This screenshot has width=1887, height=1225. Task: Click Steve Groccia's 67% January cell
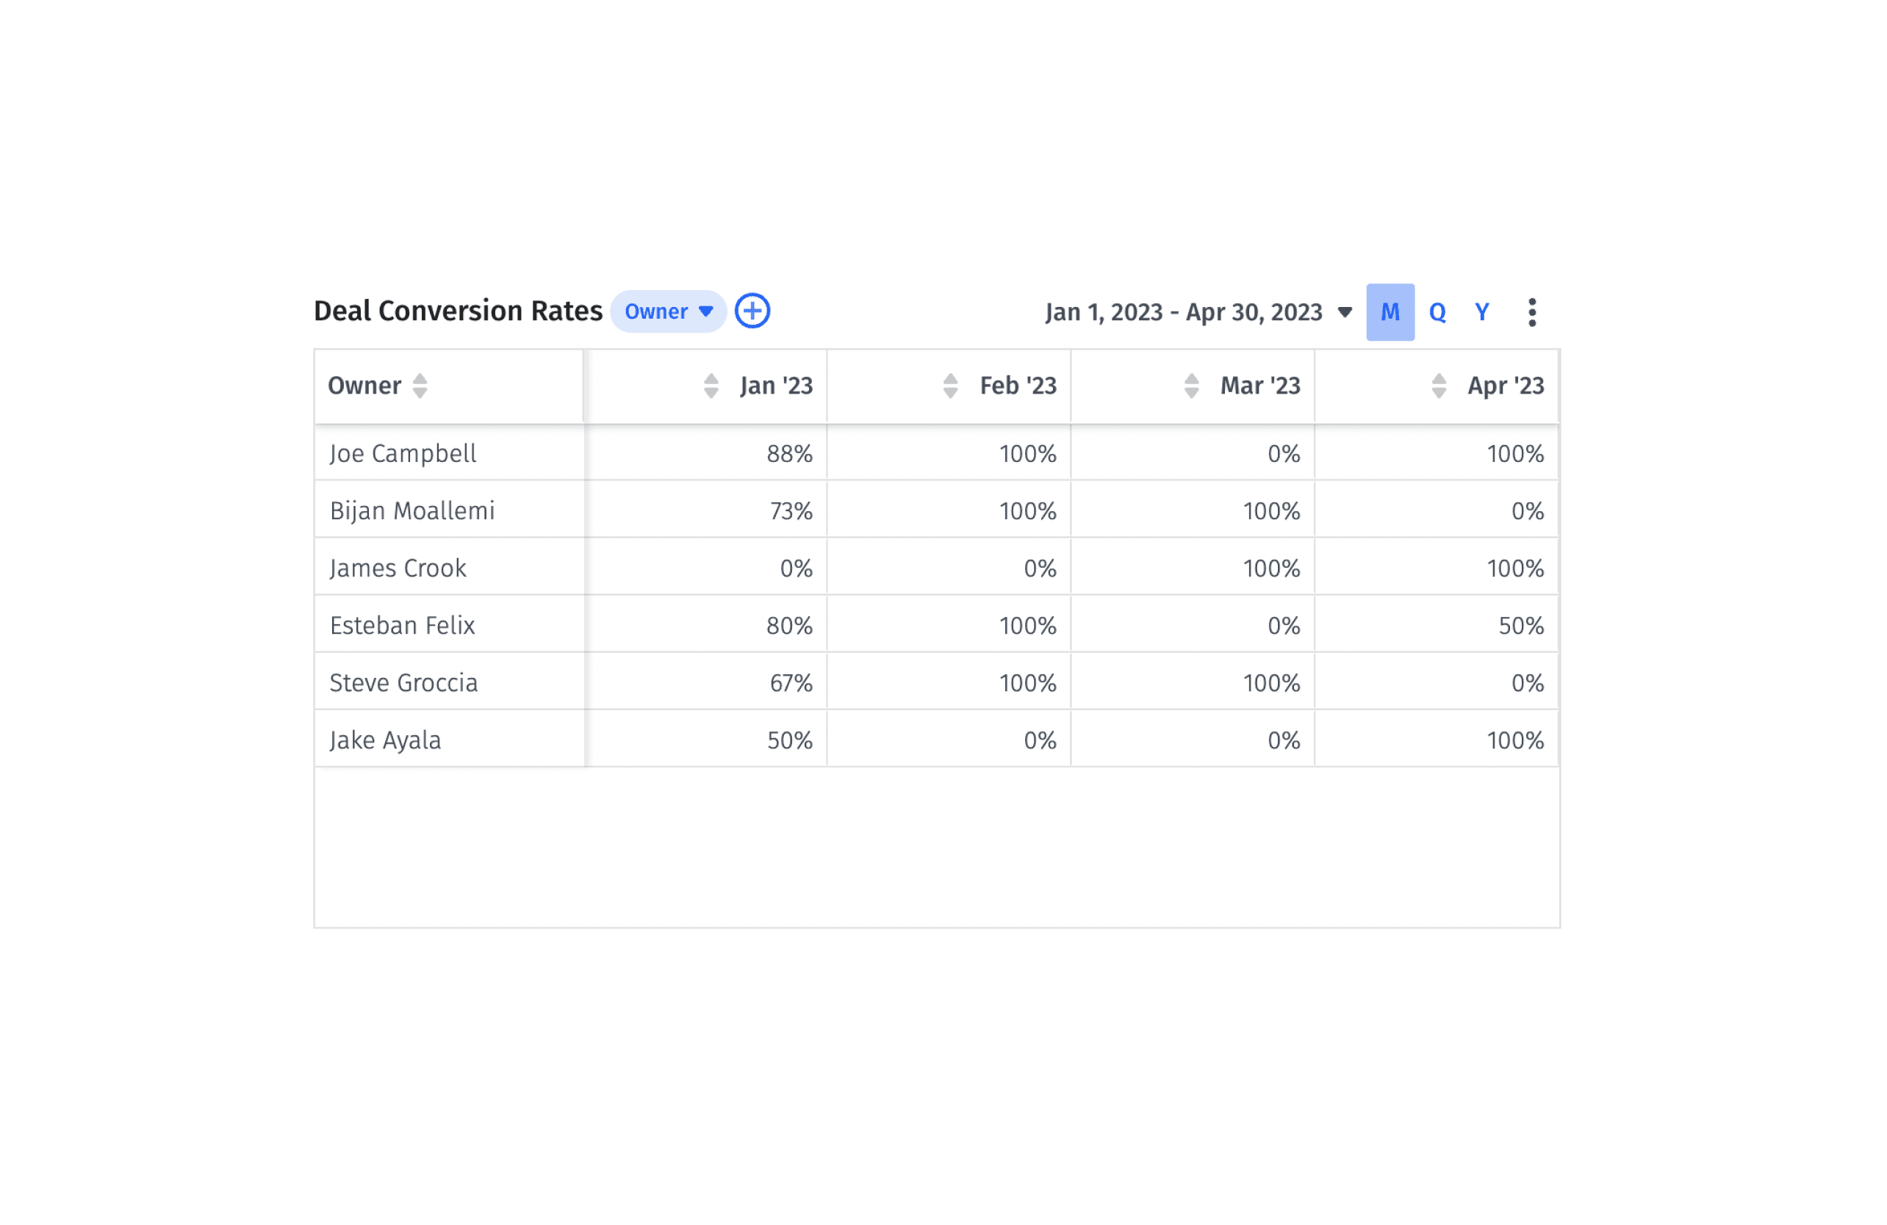click(x=706, y=683)
